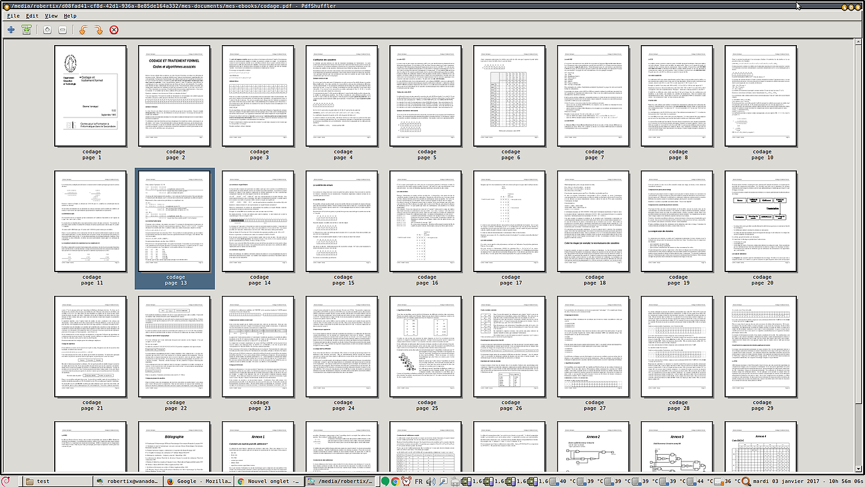Image resolution: width=865 pixels, height=487 pixels.
Task: Select codage page 27 thumbnail
Action: tap(594, 347)
